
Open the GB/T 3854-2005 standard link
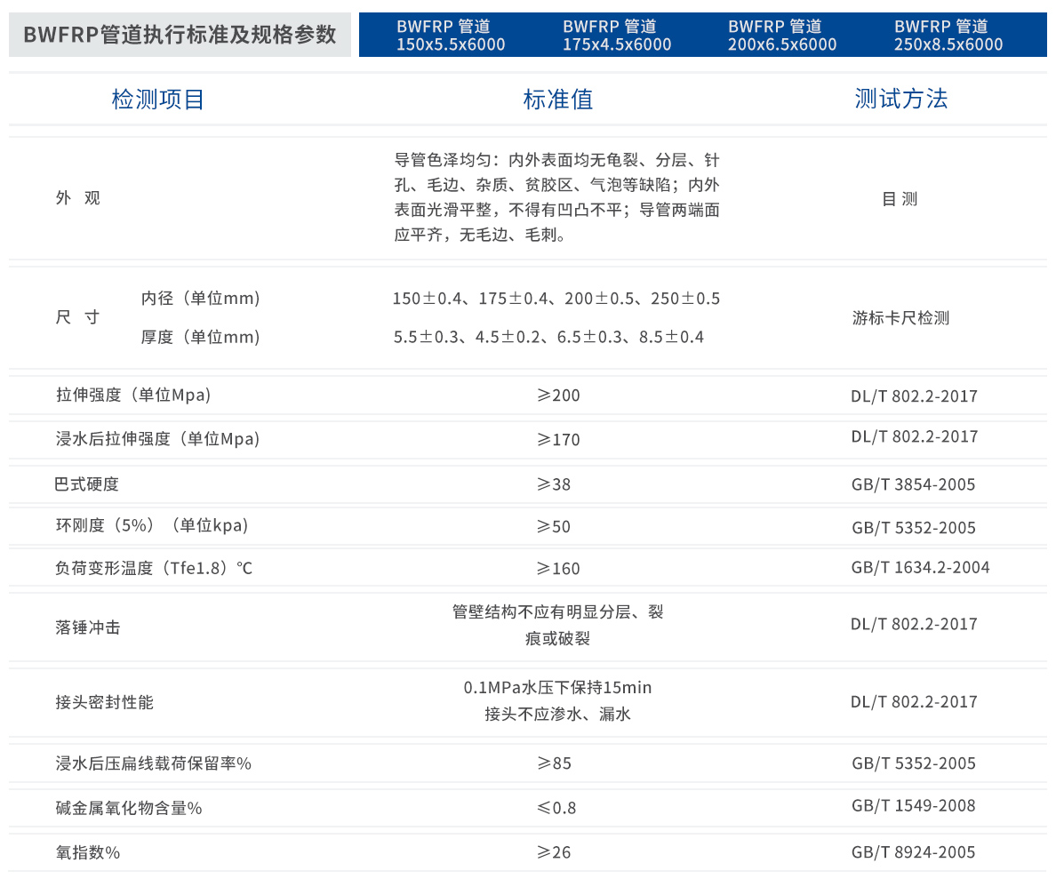(x=914, y=484)
